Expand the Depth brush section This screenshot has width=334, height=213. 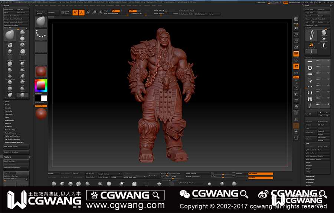pos(7,105)
